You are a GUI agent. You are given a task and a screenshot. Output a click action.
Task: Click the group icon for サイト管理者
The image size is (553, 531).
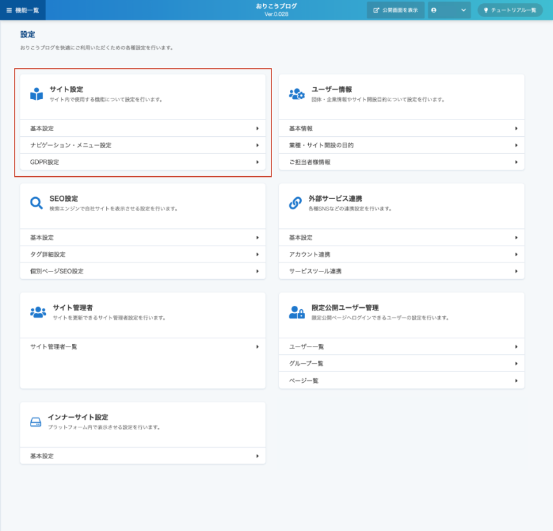pos(38,312)
